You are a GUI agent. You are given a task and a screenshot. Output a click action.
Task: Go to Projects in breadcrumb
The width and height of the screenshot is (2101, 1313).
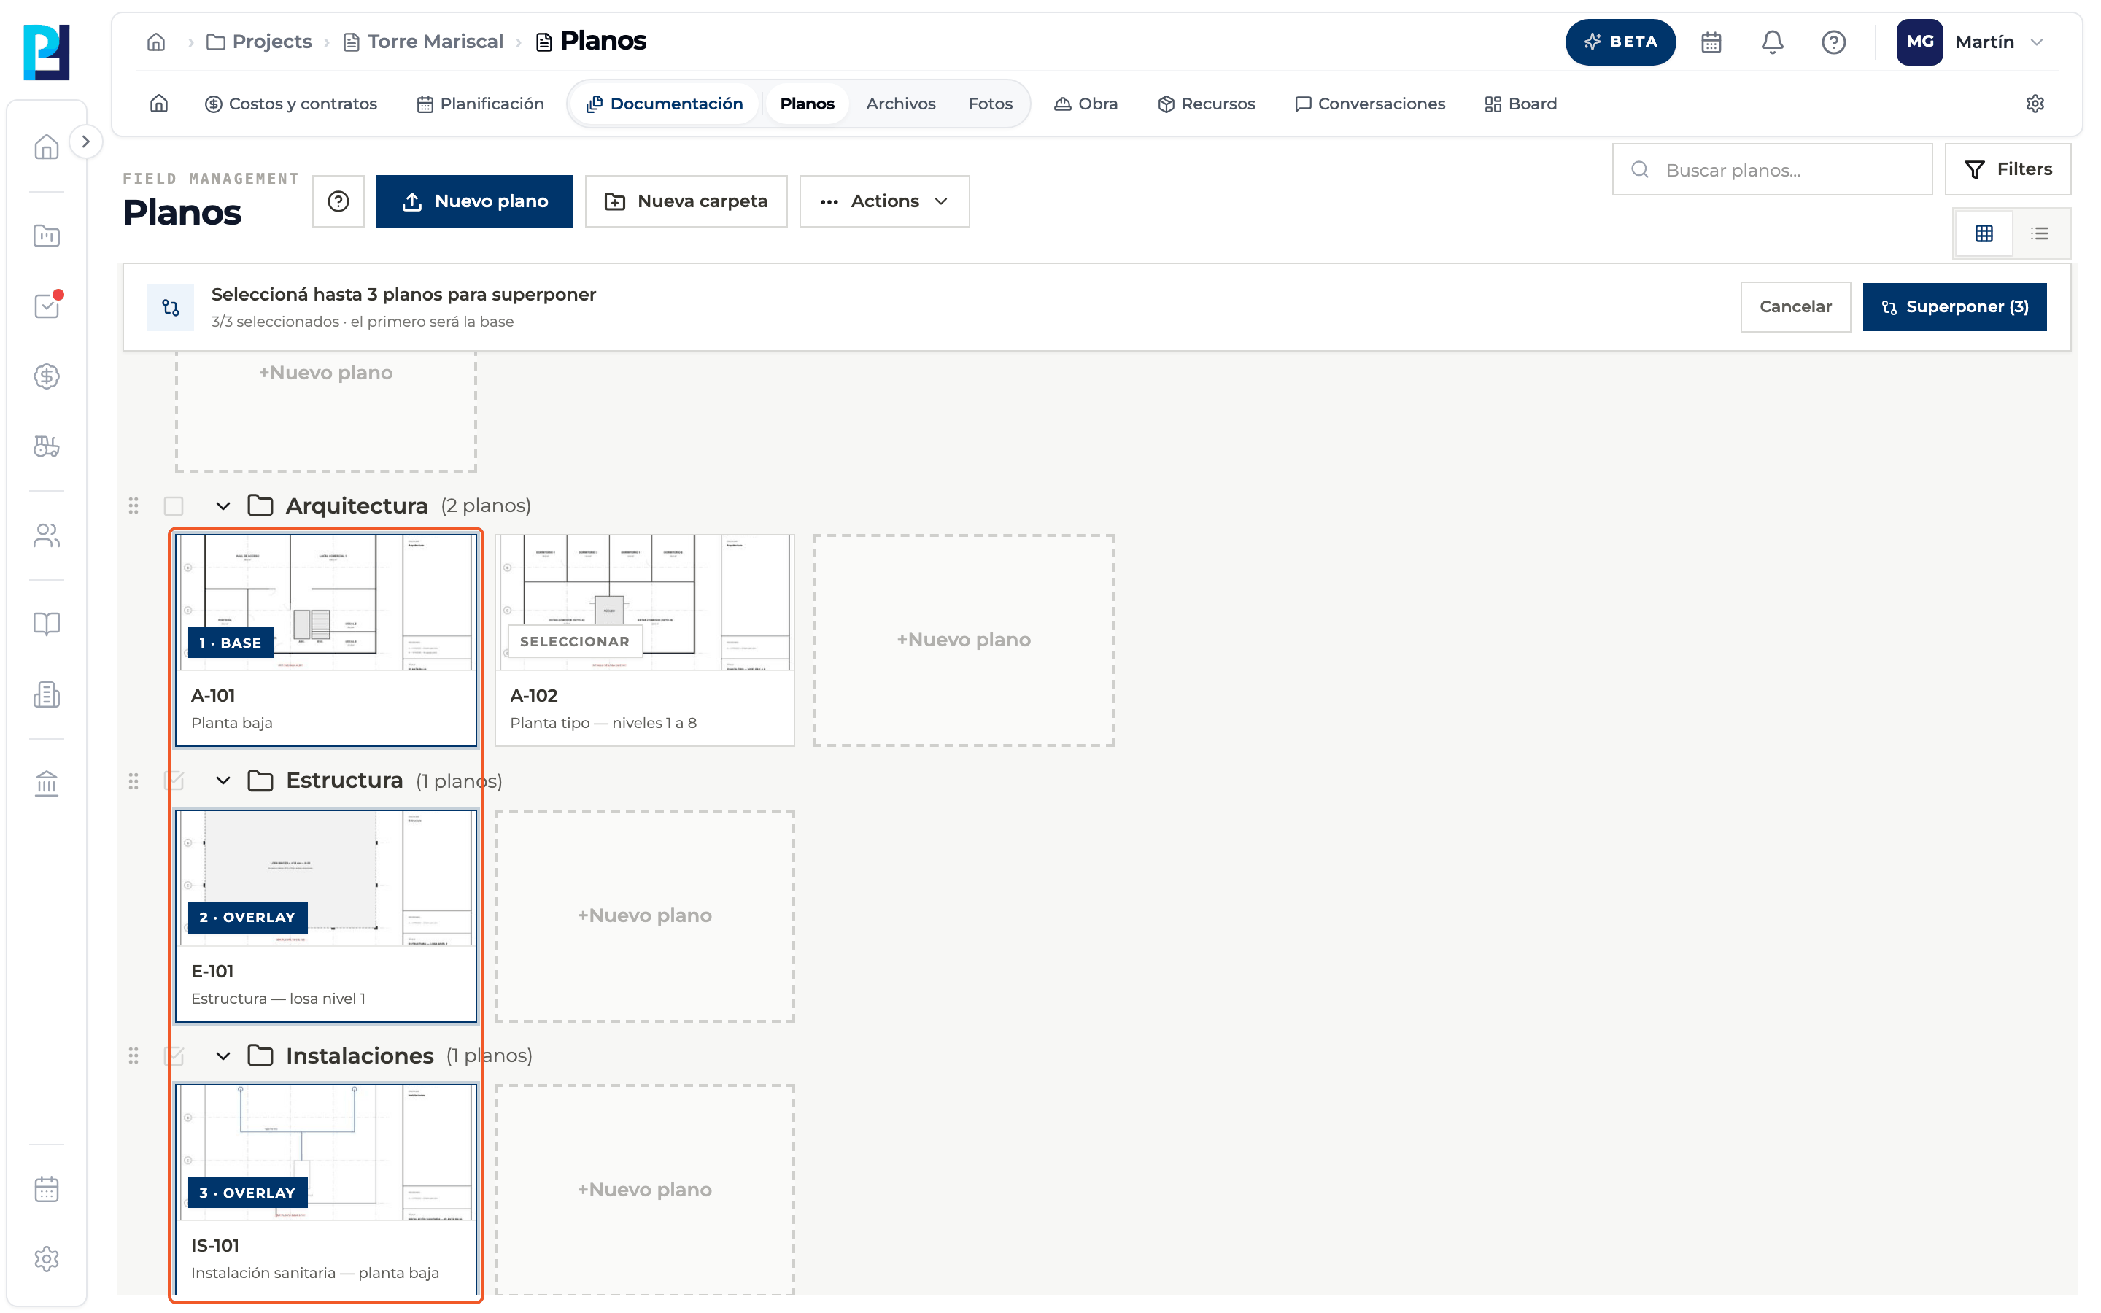259,42
